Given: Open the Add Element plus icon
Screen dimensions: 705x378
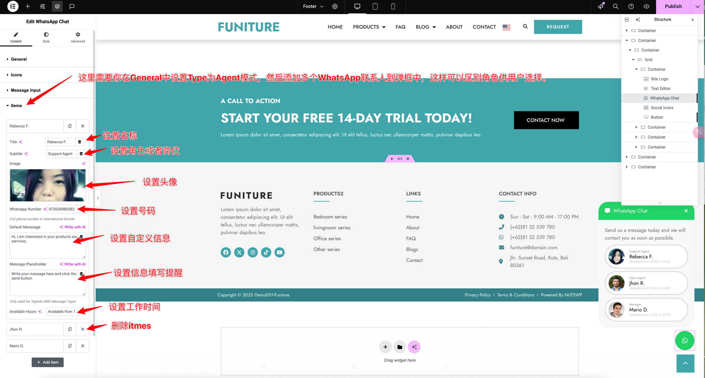Looking at the screenshot, I should (28, 6).
